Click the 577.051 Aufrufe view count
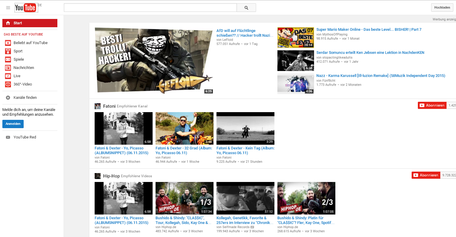456x237 pixels. click(x=228, y=44)
